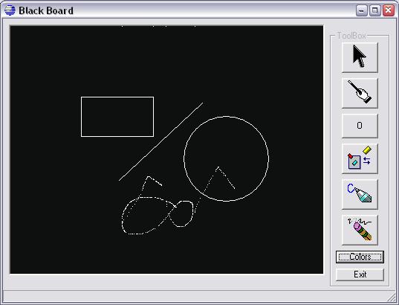Select the arrow pointer tool
This screenshot has height=305, width=399.
[x=360, y=57]
